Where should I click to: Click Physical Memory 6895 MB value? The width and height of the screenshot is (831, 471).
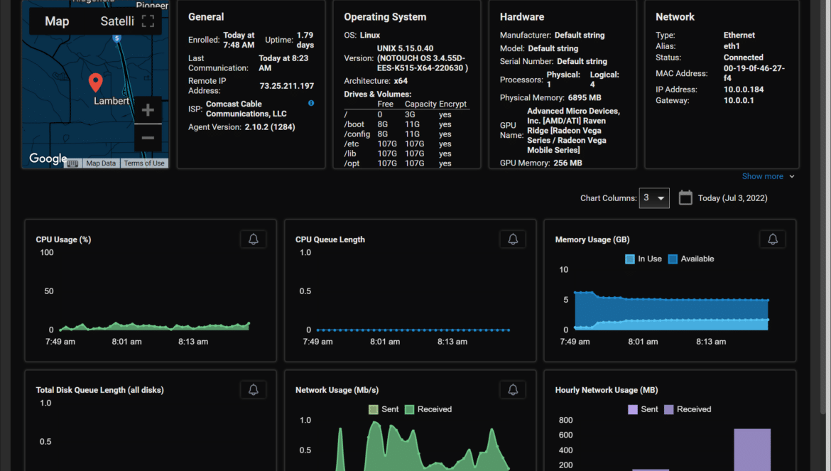(x=585, y=97)
